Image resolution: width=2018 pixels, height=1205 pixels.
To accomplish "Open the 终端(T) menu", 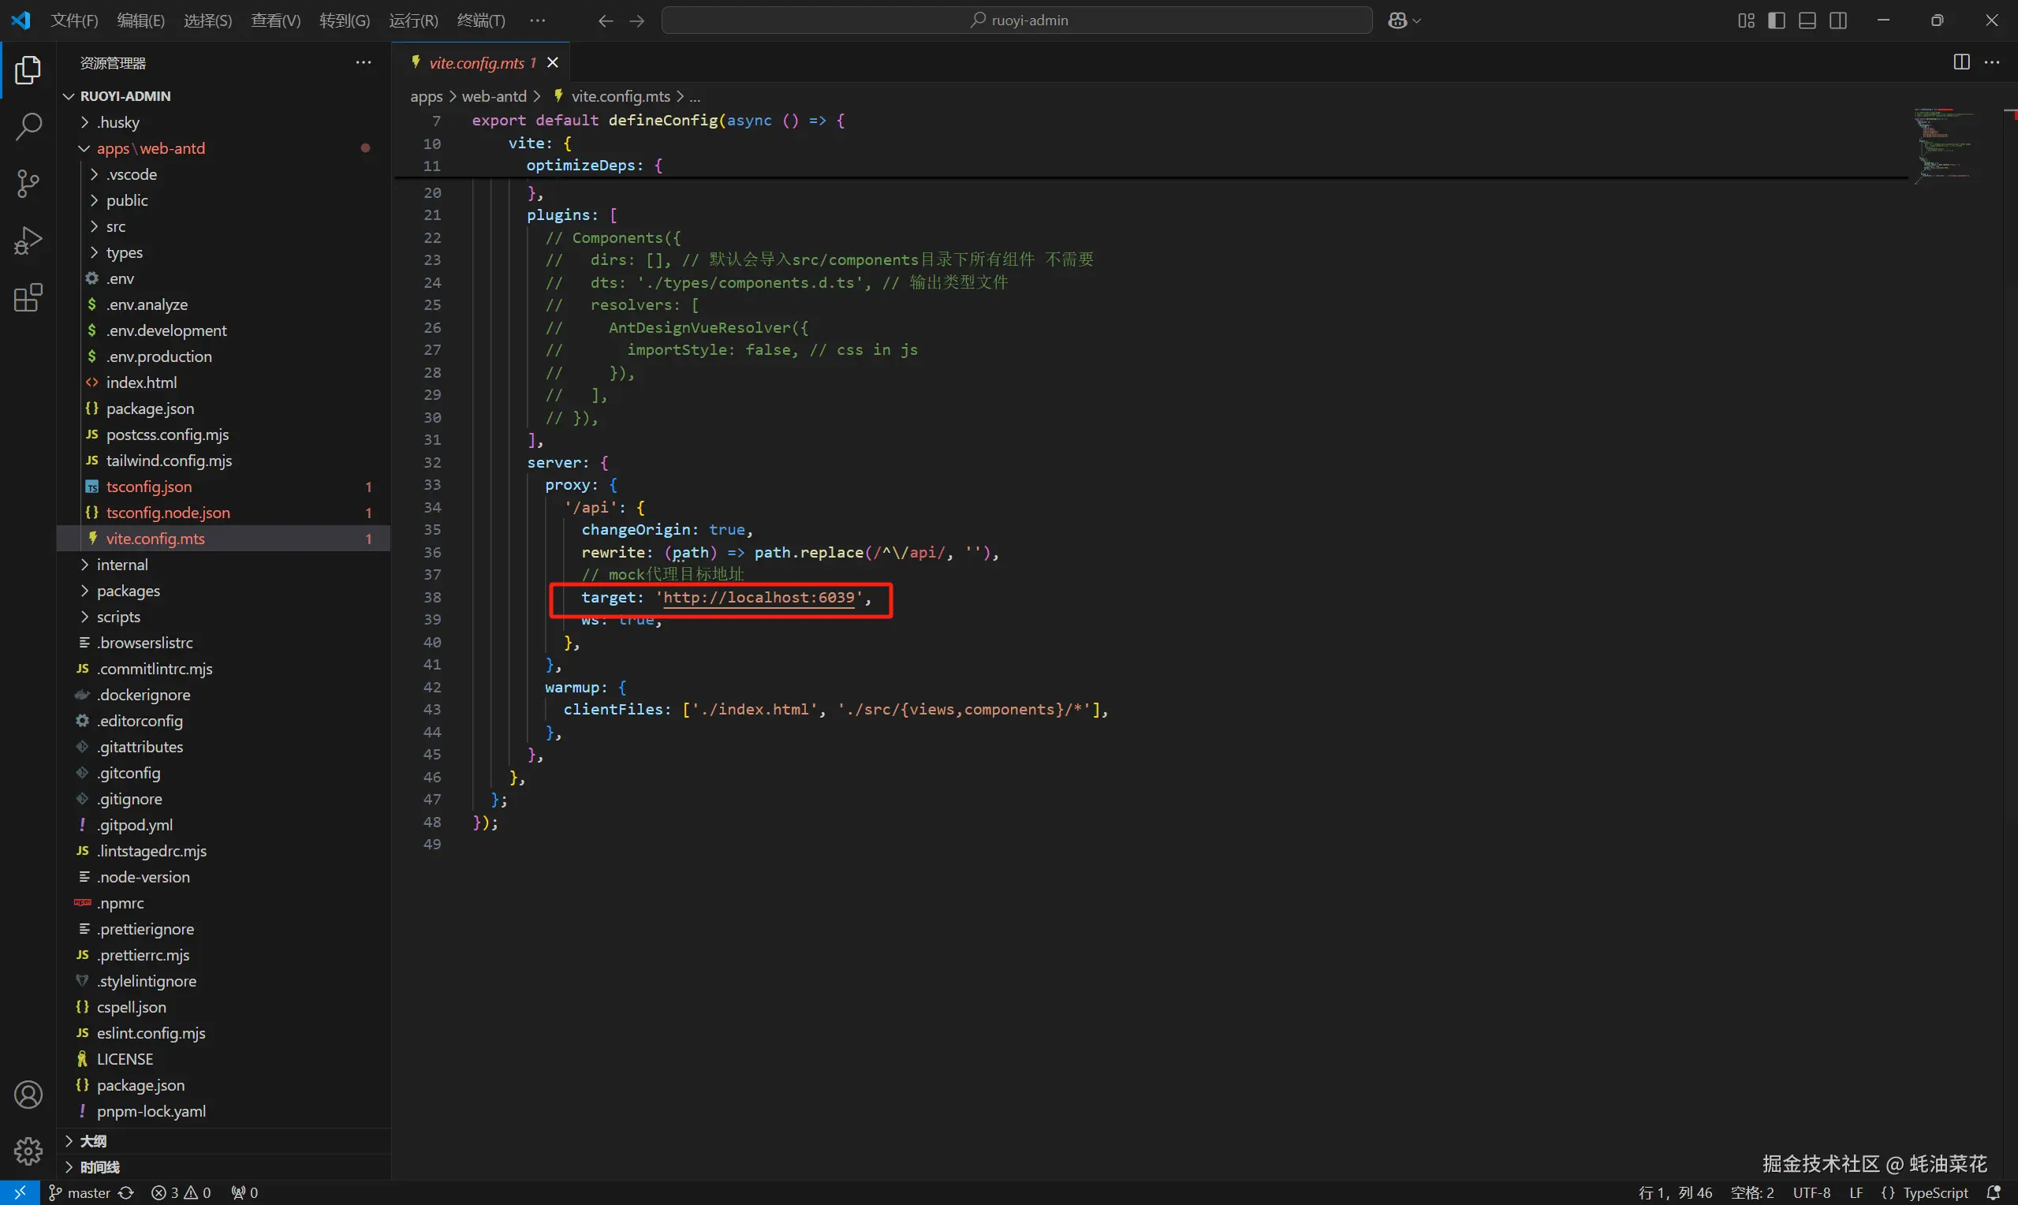I will pyautogui.click(x=481, y=21).
